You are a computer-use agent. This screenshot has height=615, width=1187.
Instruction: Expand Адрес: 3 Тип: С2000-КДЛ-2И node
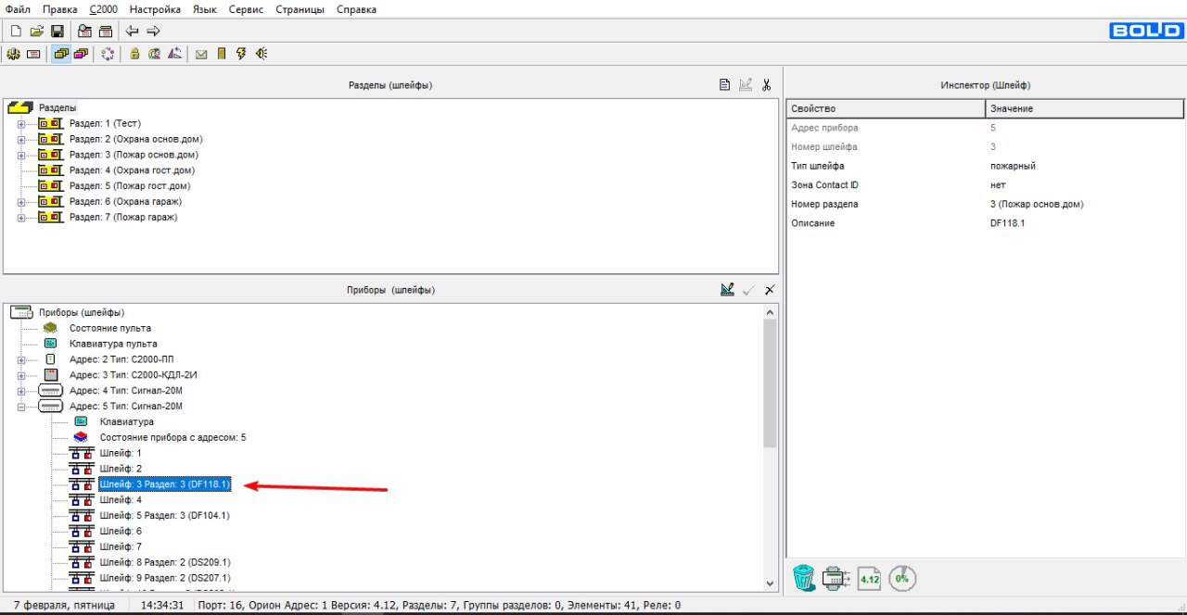(21, 375)
